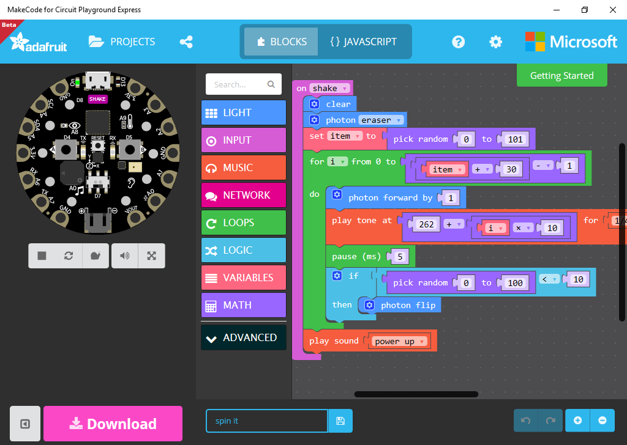Click the board RESET button
This screenshot has width=627, height=445.
pyautogui.click(x=97, y=145)
